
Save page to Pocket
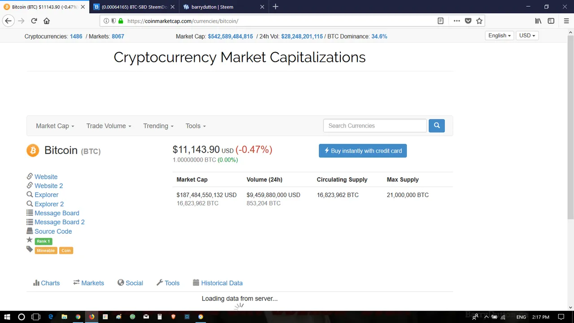click(468, 21)
